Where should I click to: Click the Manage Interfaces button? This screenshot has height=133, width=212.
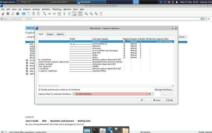[164, 89]
